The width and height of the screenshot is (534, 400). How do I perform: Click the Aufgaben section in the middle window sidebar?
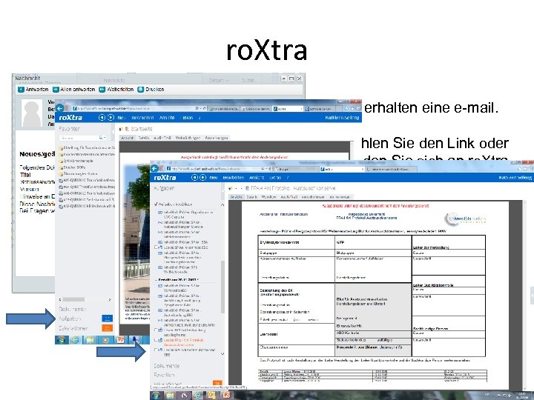pos(70,319)
